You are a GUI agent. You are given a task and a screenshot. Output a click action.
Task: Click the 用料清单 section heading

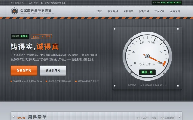(37, 117)
